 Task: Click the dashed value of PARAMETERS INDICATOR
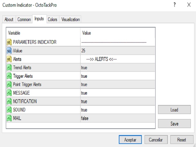pos(118,42)
